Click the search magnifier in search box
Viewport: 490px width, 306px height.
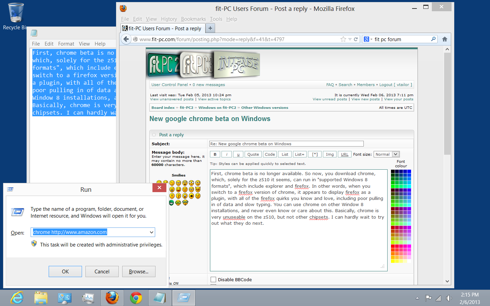pyautogui.click(x=433, y=39)
